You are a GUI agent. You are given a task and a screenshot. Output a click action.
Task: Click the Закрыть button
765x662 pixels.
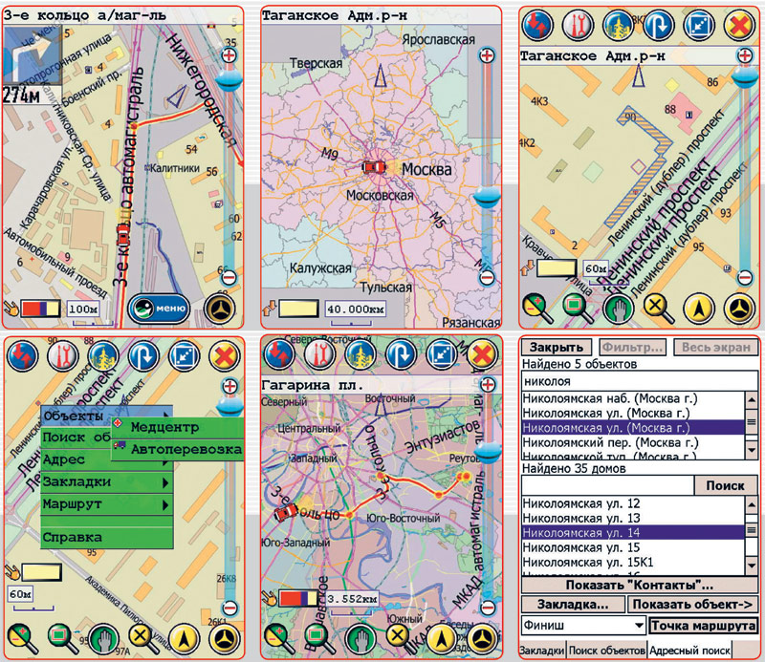tap(557, 347)
